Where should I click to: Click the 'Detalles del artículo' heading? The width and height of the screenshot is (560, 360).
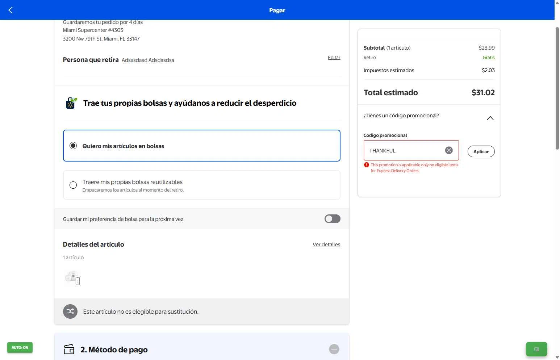tap(93, 244)
